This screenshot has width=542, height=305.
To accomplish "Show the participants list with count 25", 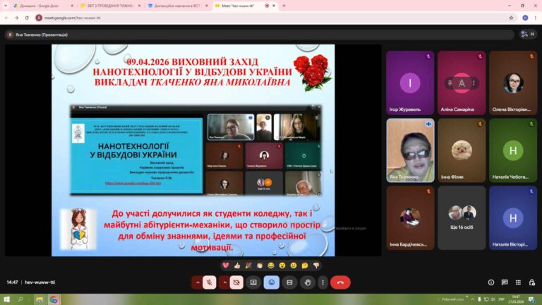I will coord(528,34).
